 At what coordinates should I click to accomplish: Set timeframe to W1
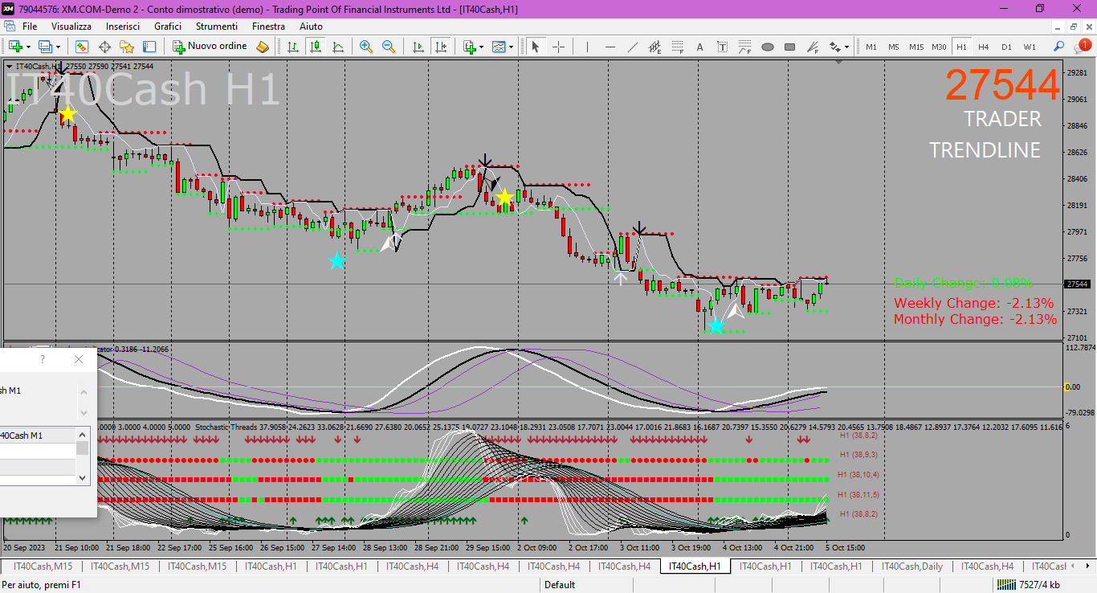1030,47
